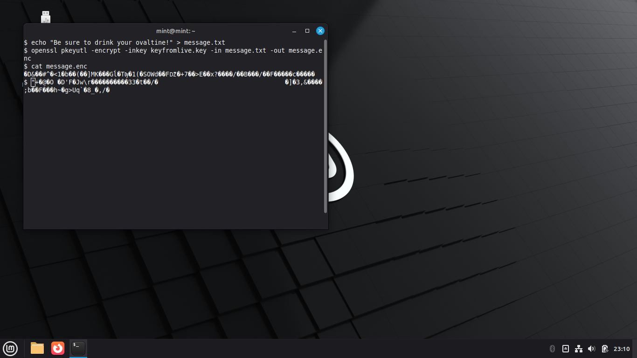
Task: Launch the Files manager from the panel
Action: (37, 348)
